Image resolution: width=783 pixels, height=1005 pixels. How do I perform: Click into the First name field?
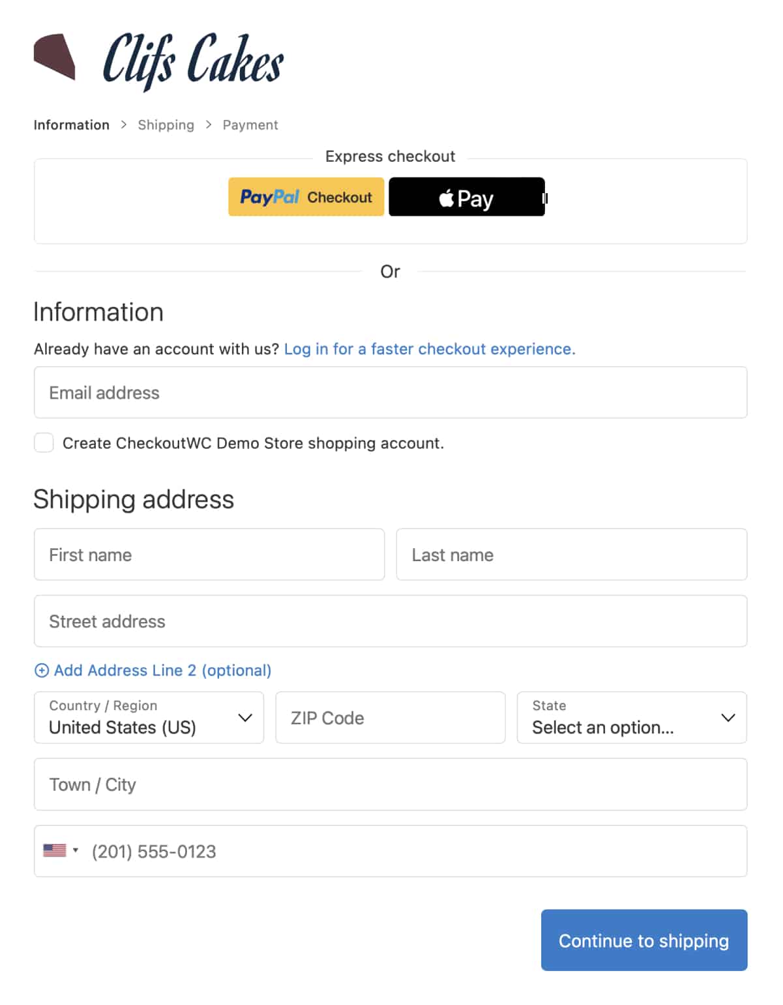coord(209,555)
